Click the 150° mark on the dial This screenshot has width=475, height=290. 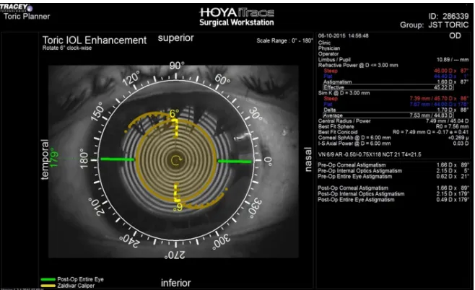point(97,111)
